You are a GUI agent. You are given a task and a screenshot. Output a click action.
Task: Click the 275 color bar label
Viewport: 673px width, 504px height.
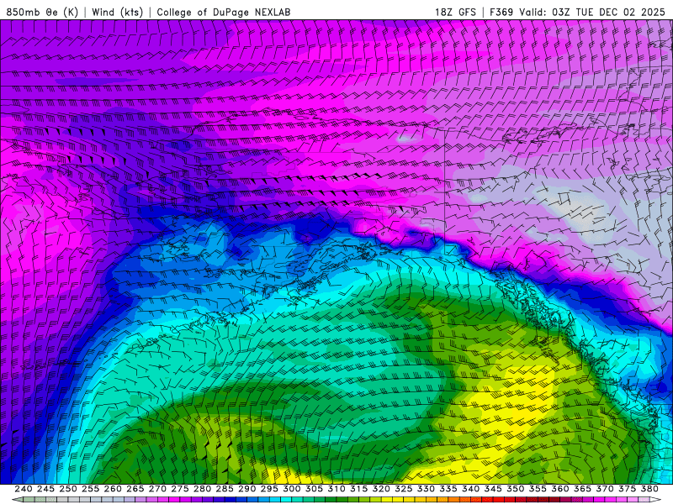point(179,489)
